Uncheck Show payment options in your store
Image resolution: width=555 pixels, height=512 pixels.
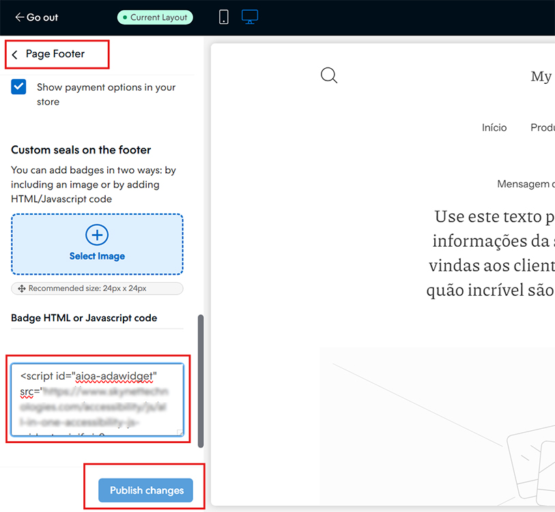18,87
